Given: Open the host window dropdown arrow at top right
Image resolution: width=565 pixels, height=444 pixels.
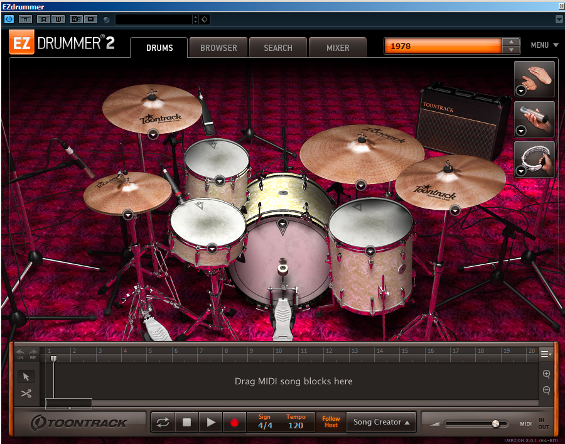Looking at the screenshot, I should (x=559, y=19).
